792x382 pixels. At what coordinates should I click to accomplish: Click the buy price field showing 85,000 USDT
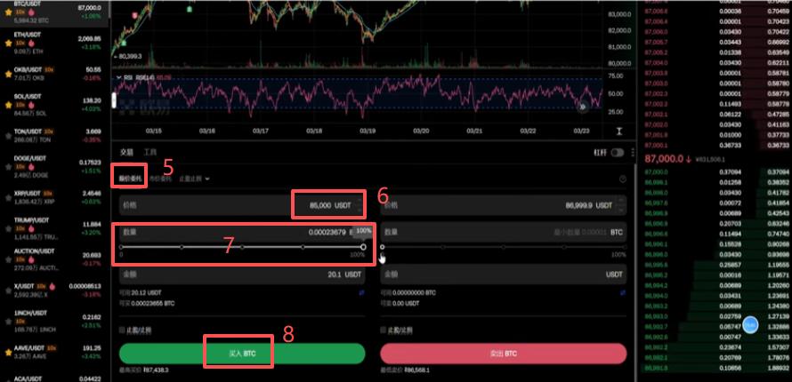pyautogui.click(x=242, y=205)
